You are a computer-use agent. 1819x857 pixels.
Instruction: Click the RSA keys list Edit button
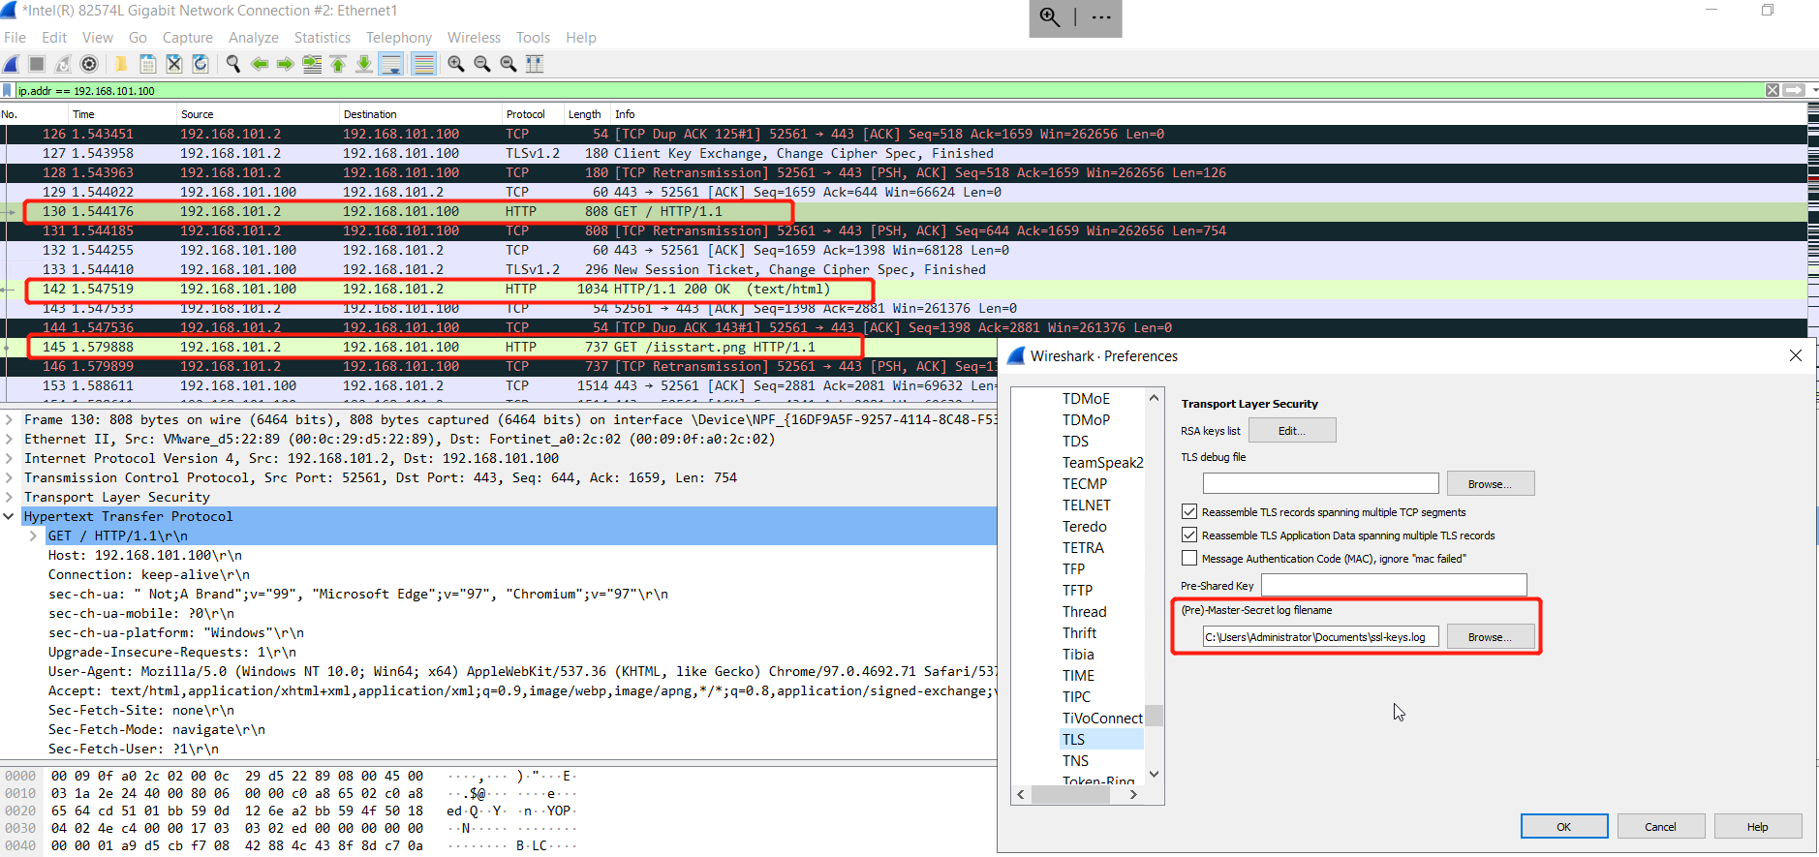pyautogui.click(x=1291, y=430)
